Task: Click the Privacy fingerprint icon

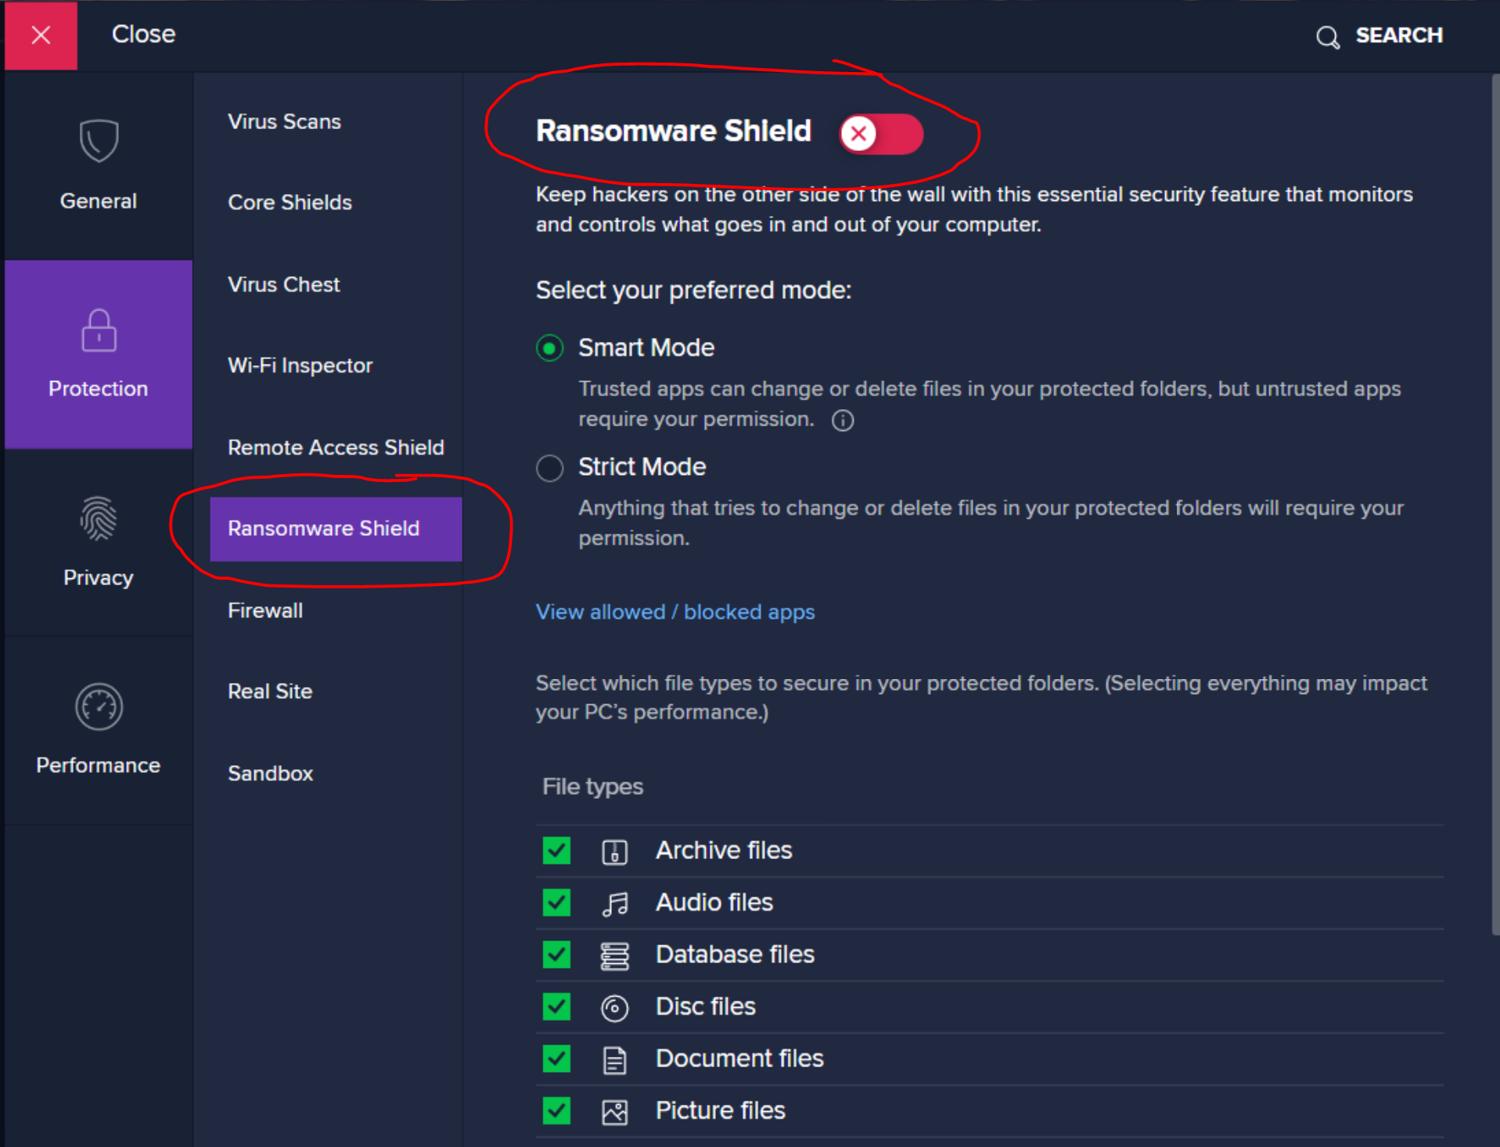Action: click(x=99, y=518)
